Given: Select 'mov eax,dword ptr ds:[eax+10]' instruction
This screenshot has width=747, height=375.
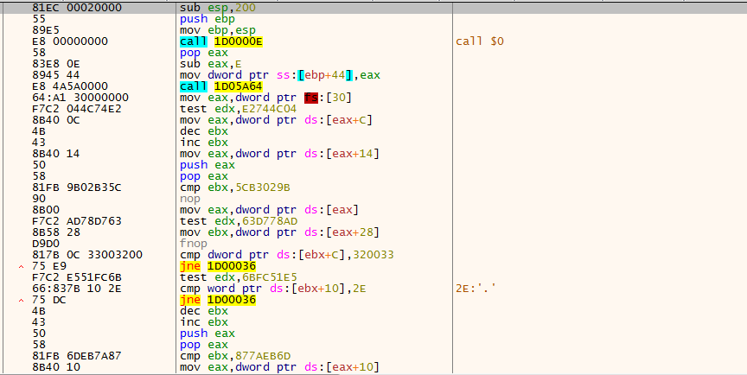Looking at the screenshot, I should (279, 367).
